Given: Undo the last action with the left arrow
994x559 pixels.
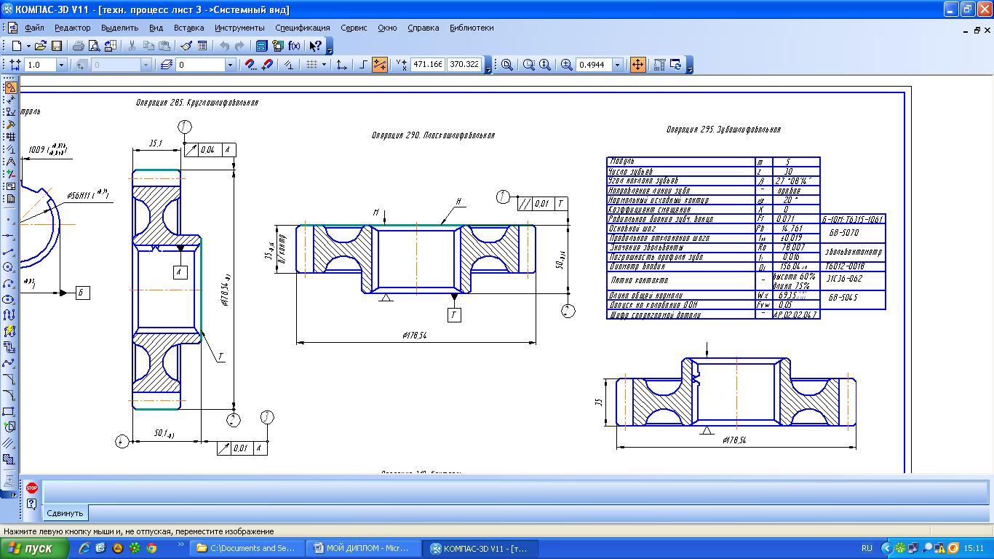Looking at the screenshot, I should pos(223,45).
